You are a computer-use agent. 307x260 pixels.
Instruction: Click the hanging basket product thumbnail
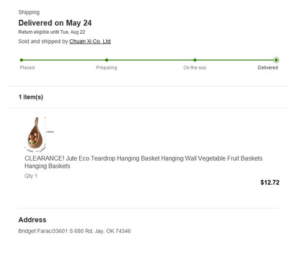tap(39, 134)
